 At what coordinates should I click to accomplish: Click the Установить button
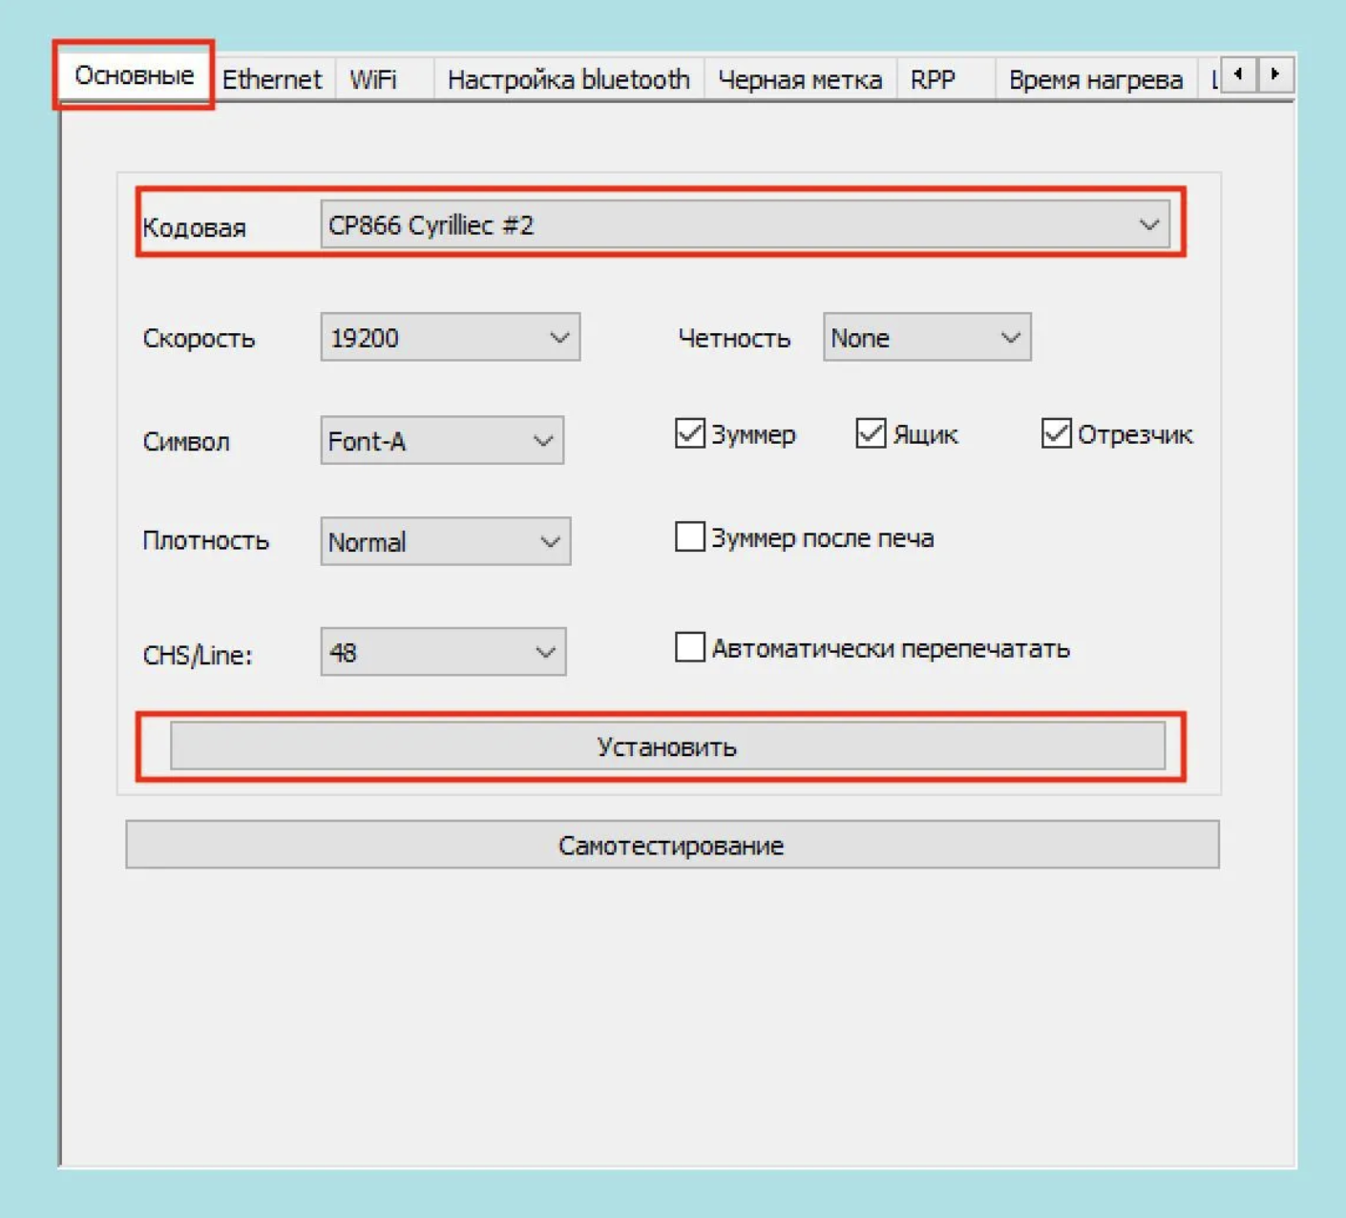point(667,746)
